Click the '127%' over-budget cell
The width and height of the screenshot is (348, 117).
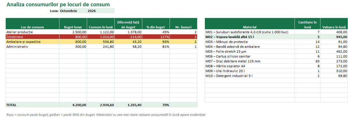(x=156, y=37)
